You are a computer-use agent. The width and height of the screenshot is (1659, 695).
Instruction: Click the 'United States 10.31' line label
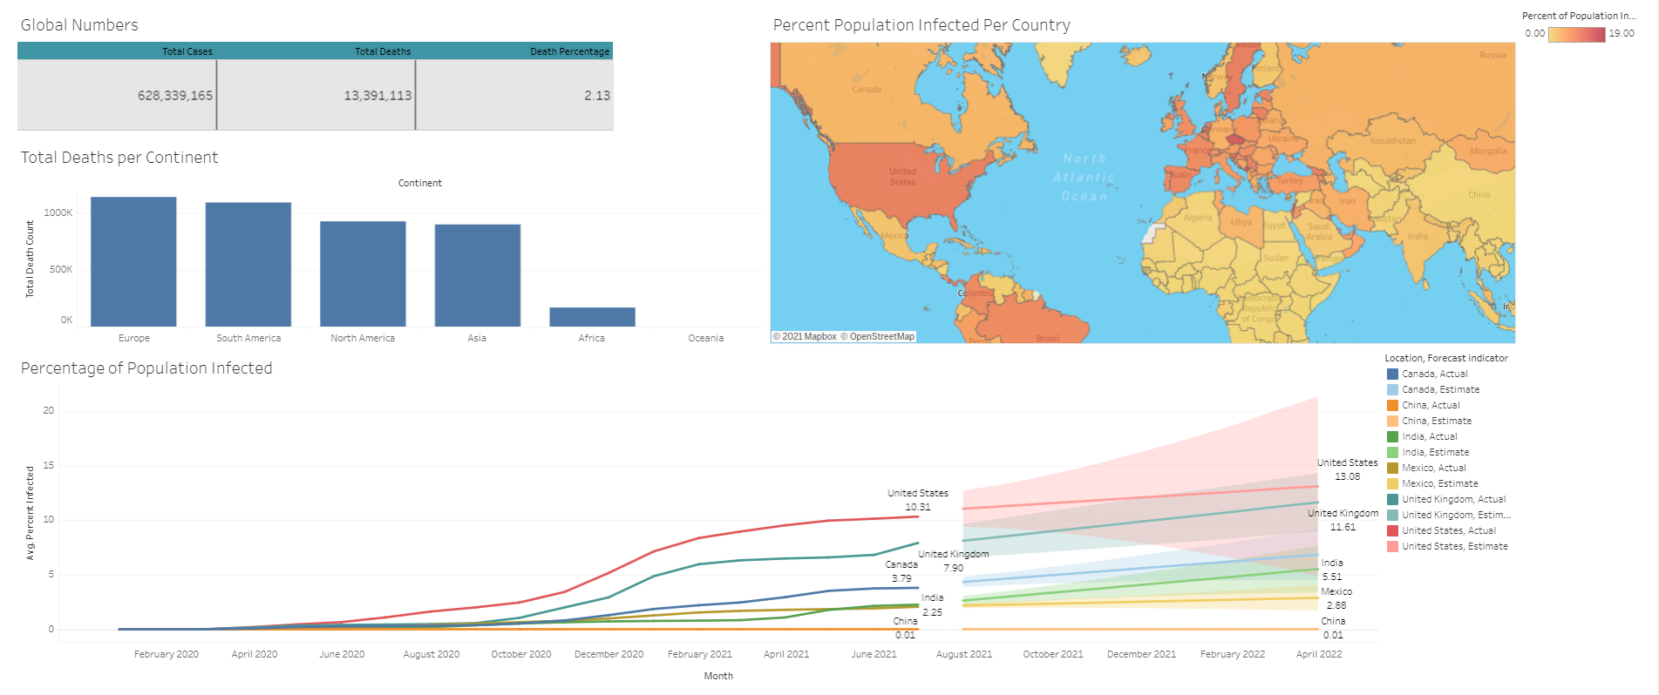point(918,501)
